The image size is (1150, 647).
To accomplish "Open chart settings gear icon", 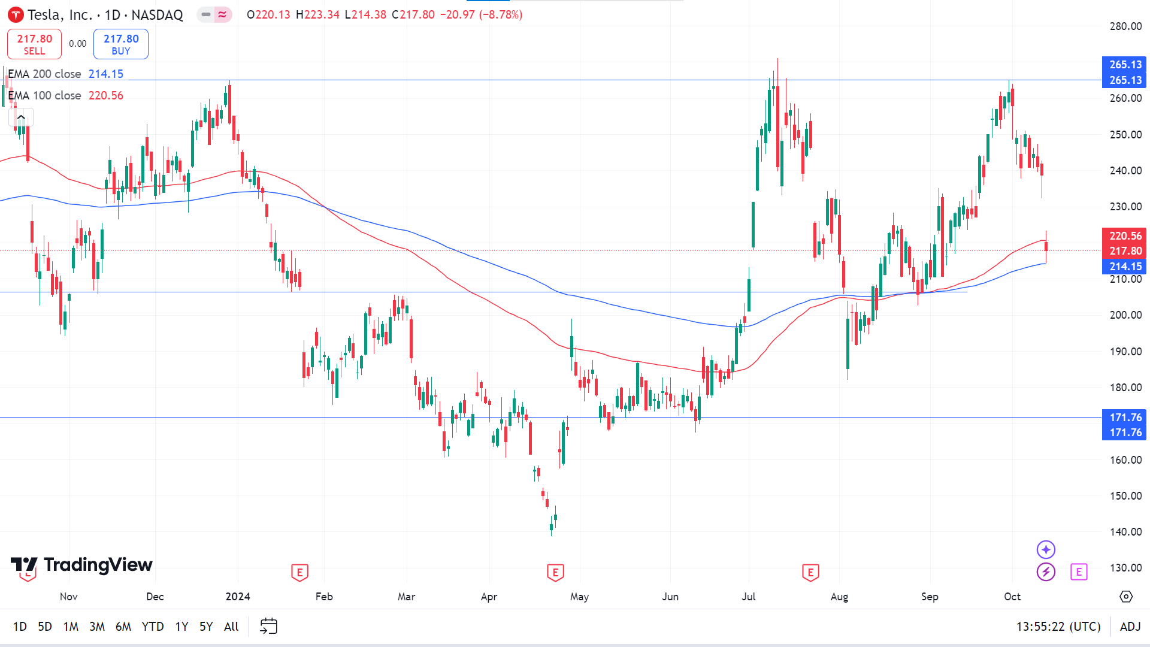I will (1126, 597).
